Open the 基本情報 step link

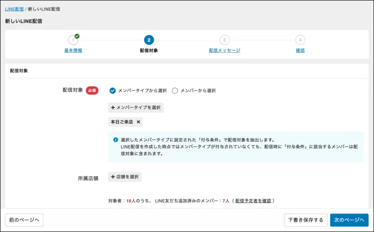click(x=73, y=50)
